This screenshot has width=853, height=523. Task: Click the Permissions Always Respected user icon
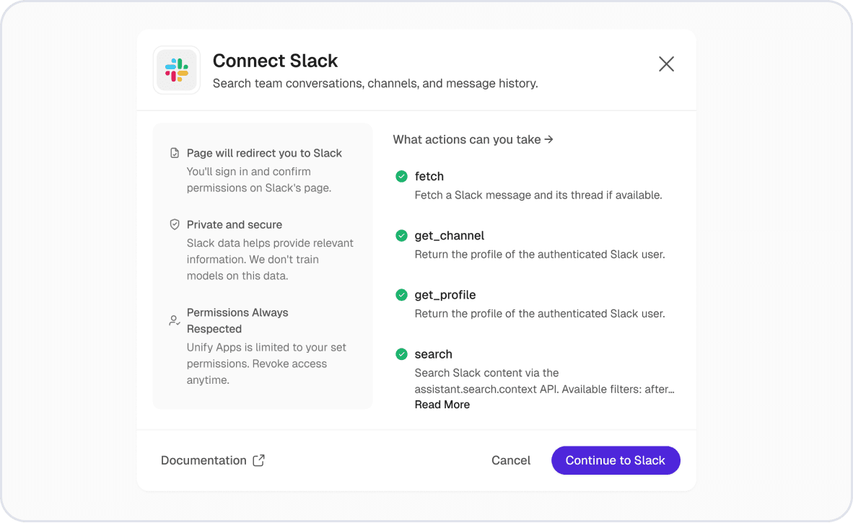point(174,320)
